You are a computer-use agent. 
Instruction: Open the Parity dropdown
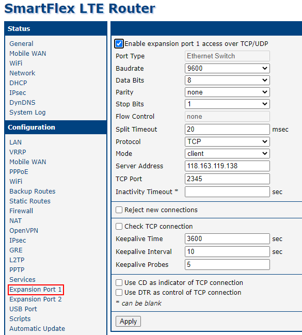[x=227, y=92]
